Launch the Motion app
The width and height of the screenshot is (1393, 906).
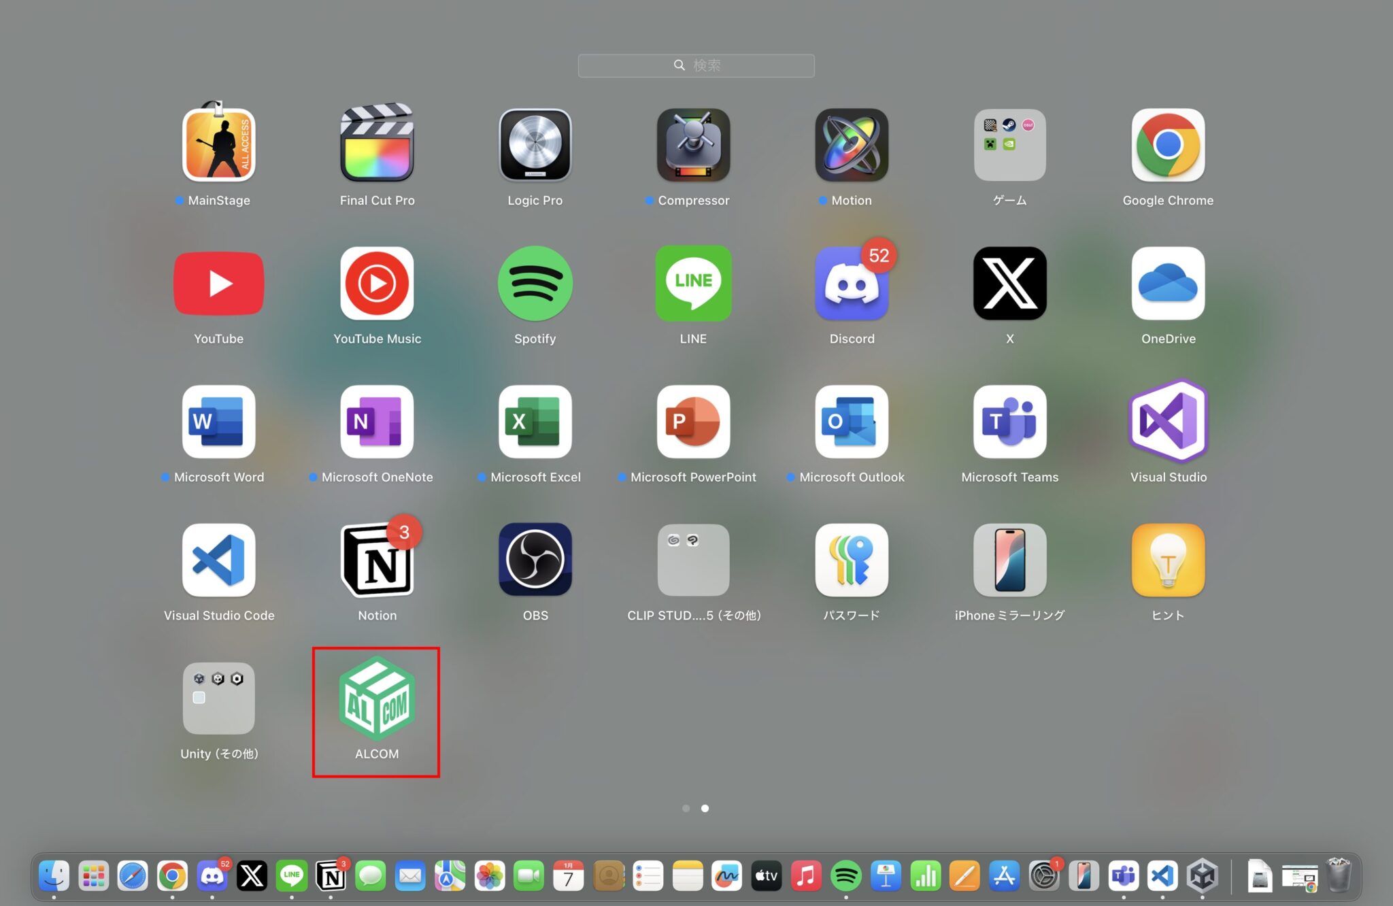852,145
